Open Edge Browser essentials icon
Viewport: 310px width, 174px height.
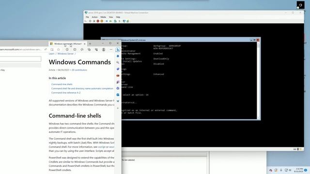tap(96, 49)
